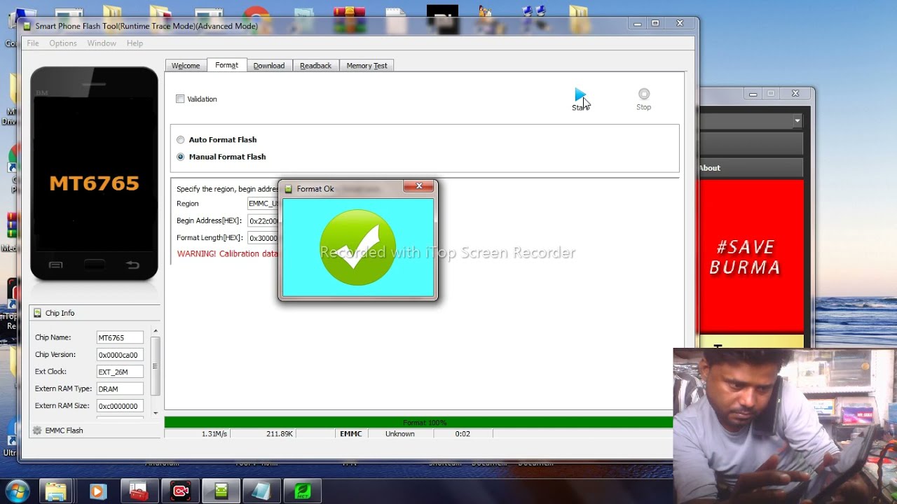This screenshot has width=897, height=504.
Task: Click the EMMC Flash gear icon
Action: coord(37,430)
